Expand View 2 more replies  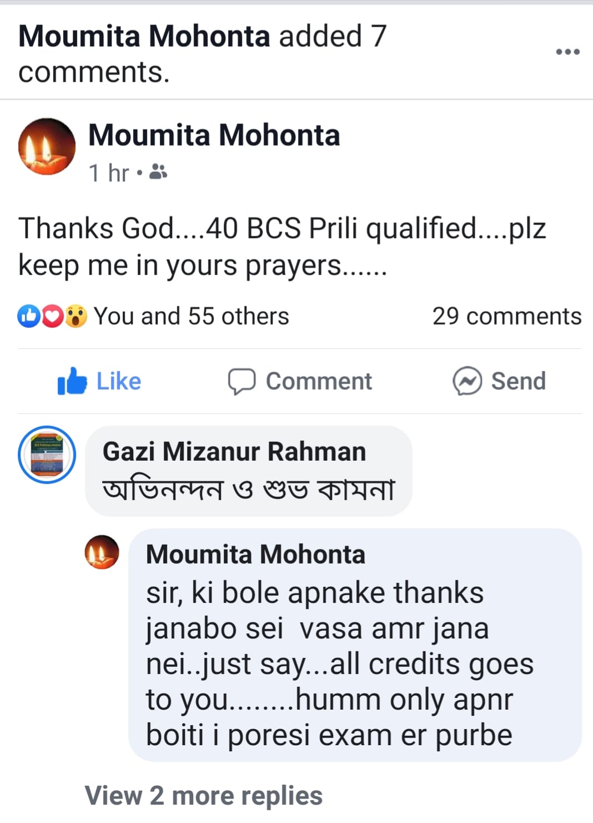pos(203,795)
